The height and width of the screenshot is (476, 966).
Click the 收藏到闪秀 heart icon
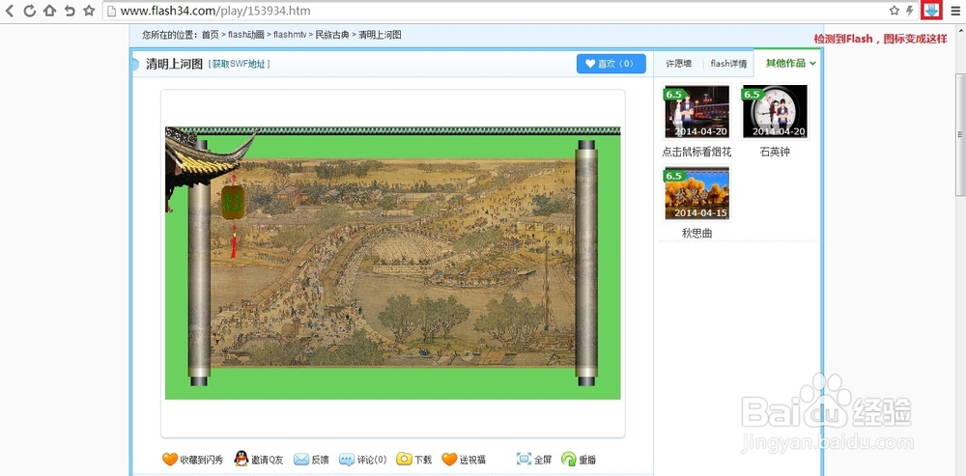(x=170, y=460)
